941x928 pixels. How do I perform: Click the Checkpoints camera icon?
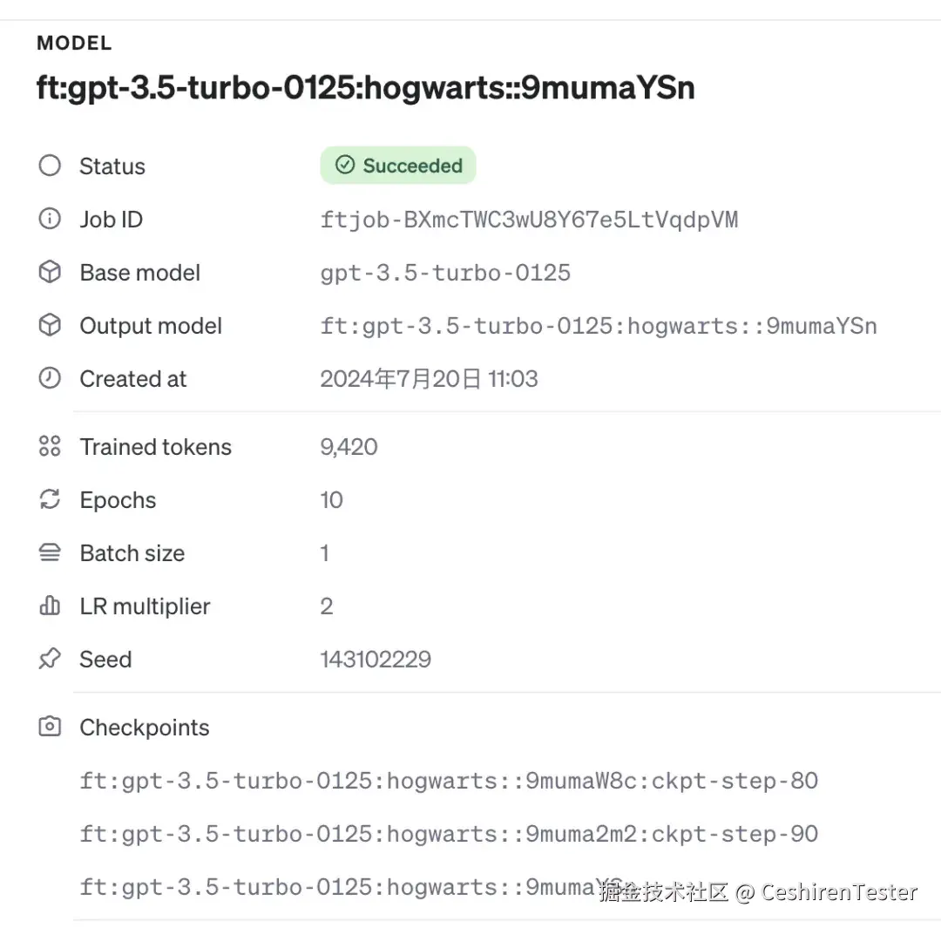pos(50,728)
